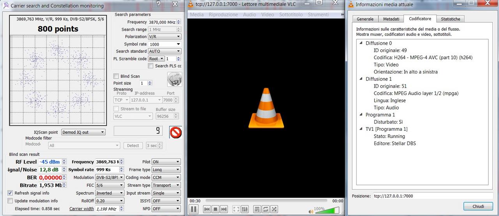Switch to the Statistiche tab

coord(450,19)
